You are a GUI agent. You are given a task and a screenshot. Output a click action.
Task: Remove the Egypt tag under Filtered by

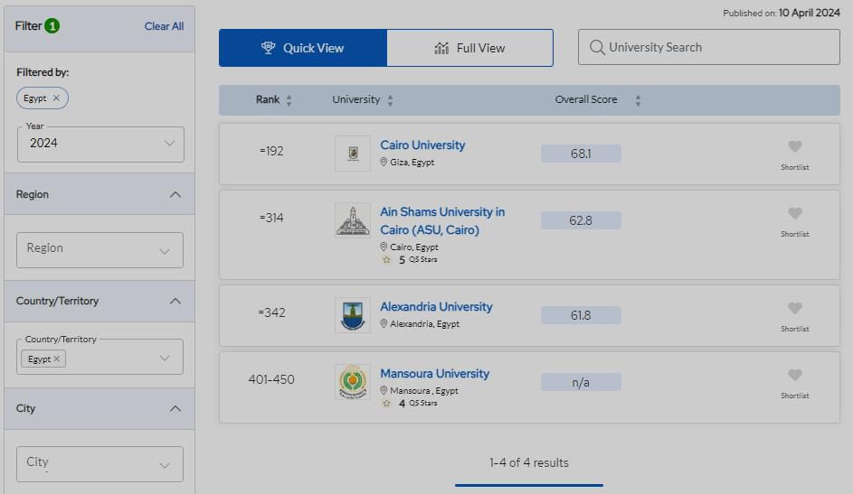[56, 98]
